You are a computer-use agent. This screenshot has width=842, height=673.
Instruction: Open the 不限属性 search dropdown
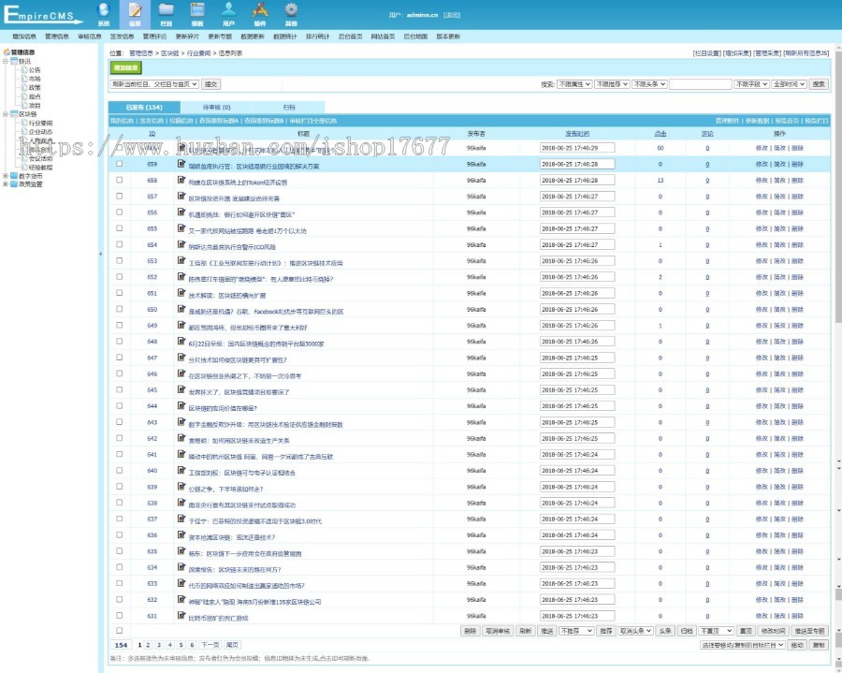[x=574, y=84]
